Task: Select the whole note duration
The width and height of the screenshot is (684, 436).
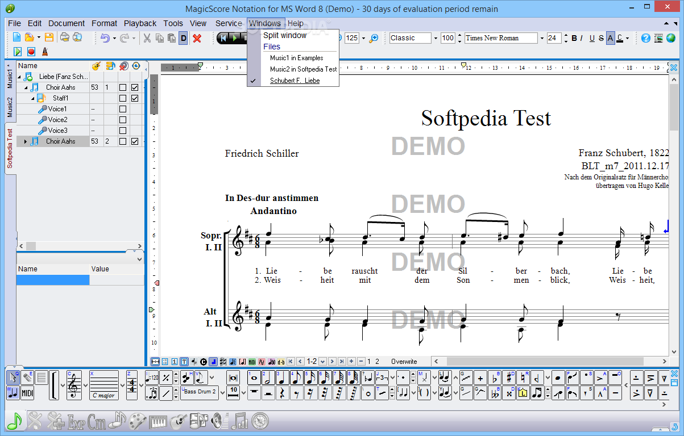Action: click(254, 378)
